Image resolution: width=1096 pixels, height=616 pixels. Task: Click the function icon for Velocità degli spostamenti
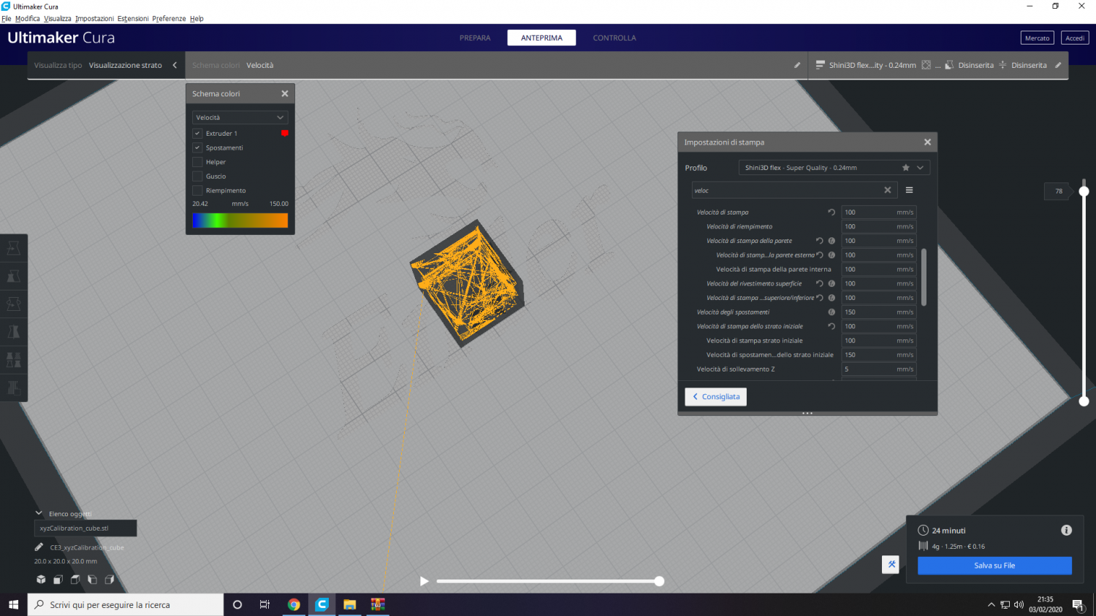[831, 312]
